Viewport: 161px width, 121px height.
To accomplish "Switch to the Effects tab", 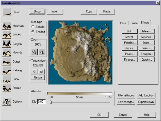I will (145, 23).
